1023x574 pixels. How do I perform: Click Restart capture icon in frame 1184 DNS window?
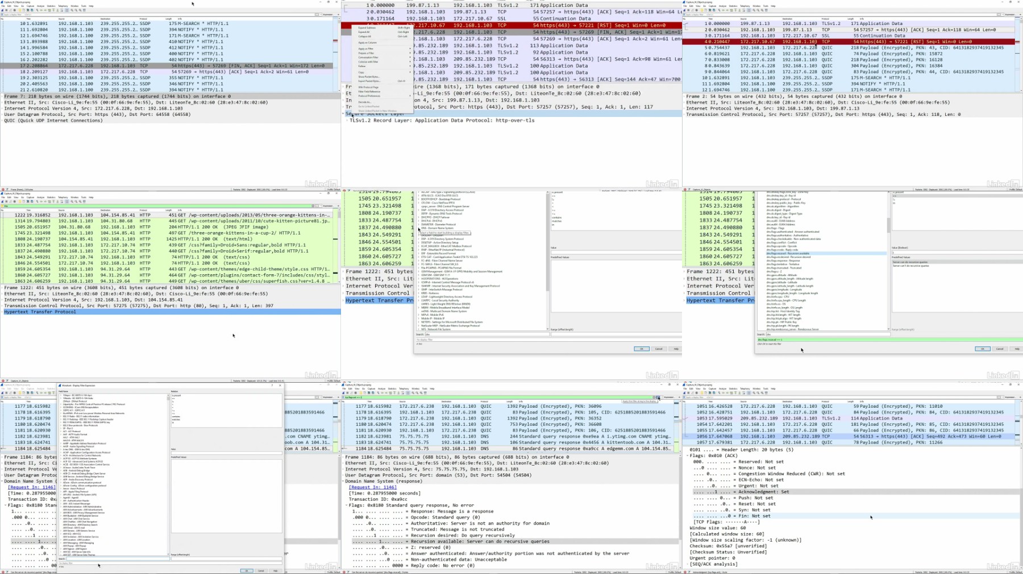(351, 393)
